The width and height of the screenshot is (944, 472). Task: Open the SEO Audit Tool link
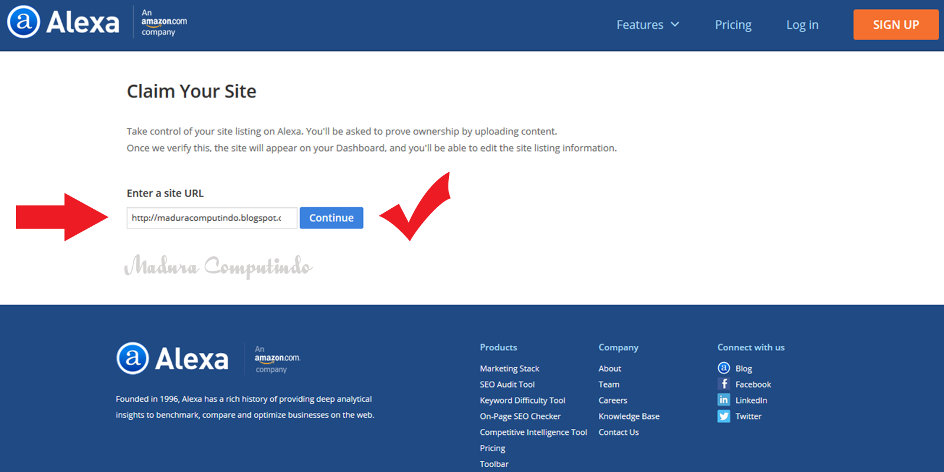click(x=507, y=384)
